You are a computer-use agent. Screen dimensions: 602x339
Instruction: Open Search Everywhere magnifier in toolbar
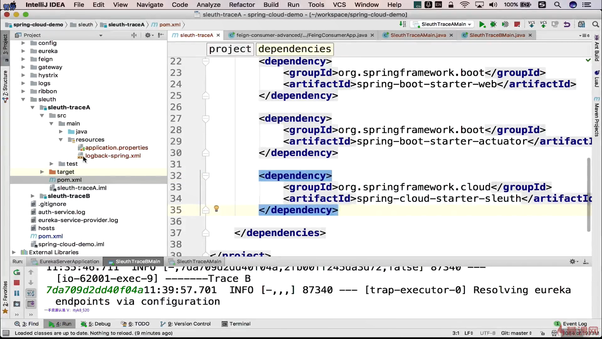pyautogui.click(x=595, y=24)
